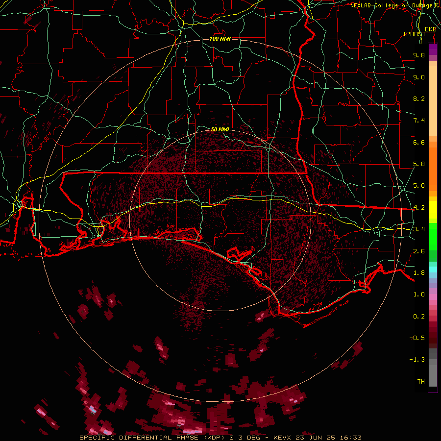Click the 9.8 value on the color scale

(x=419, y=55)
